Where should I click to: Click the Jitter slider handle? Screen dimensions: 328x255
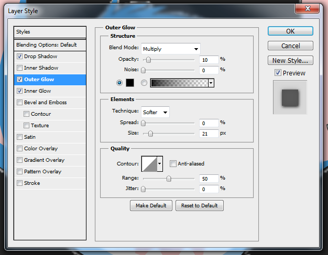coord(143,189)
